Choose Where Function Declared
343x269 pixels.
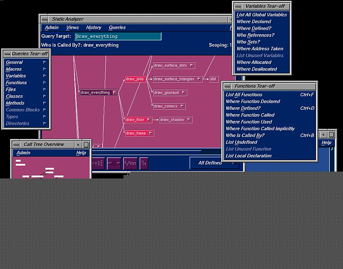pyautogui.click(x=270, y=102)
